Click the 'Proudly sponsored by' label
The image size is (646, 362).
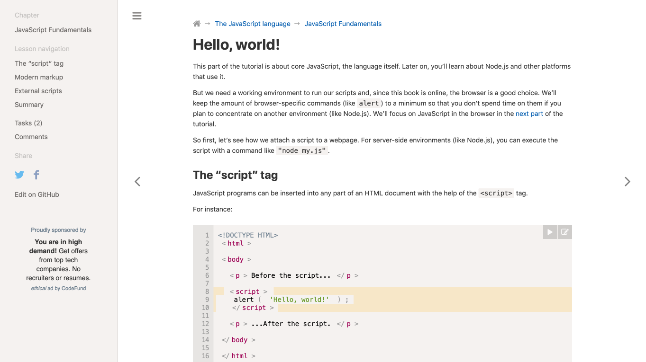(58, 230)
